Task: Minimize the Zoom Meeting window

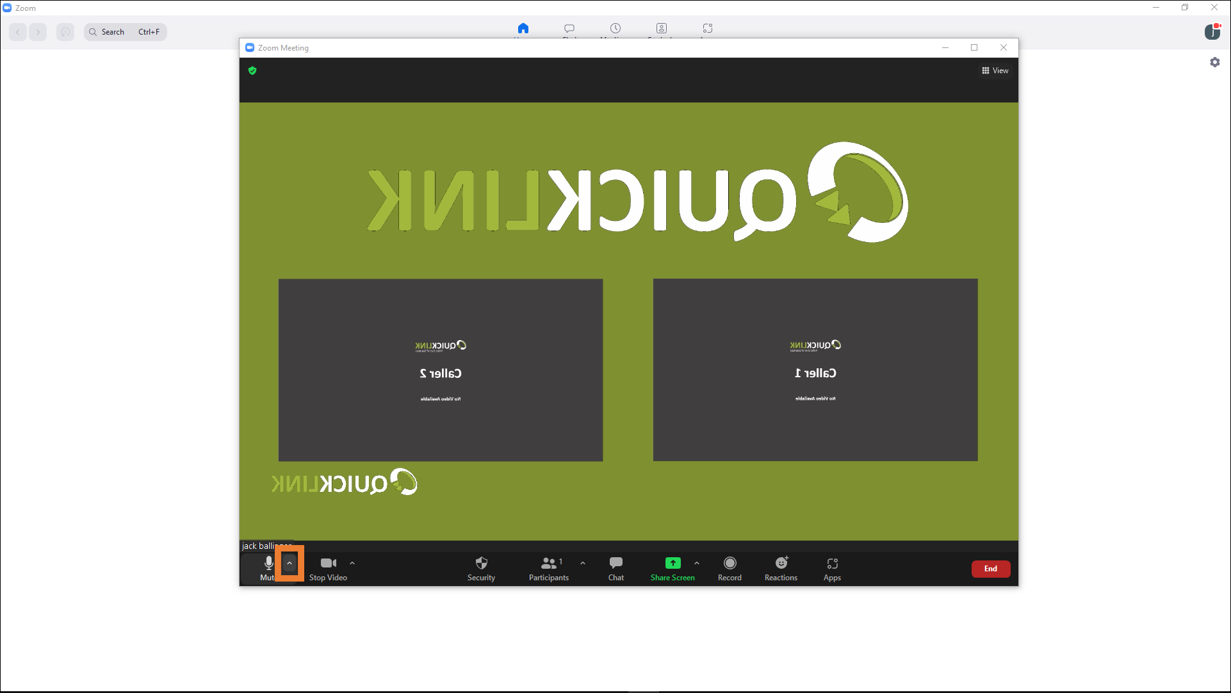Action: pos(945,47)
